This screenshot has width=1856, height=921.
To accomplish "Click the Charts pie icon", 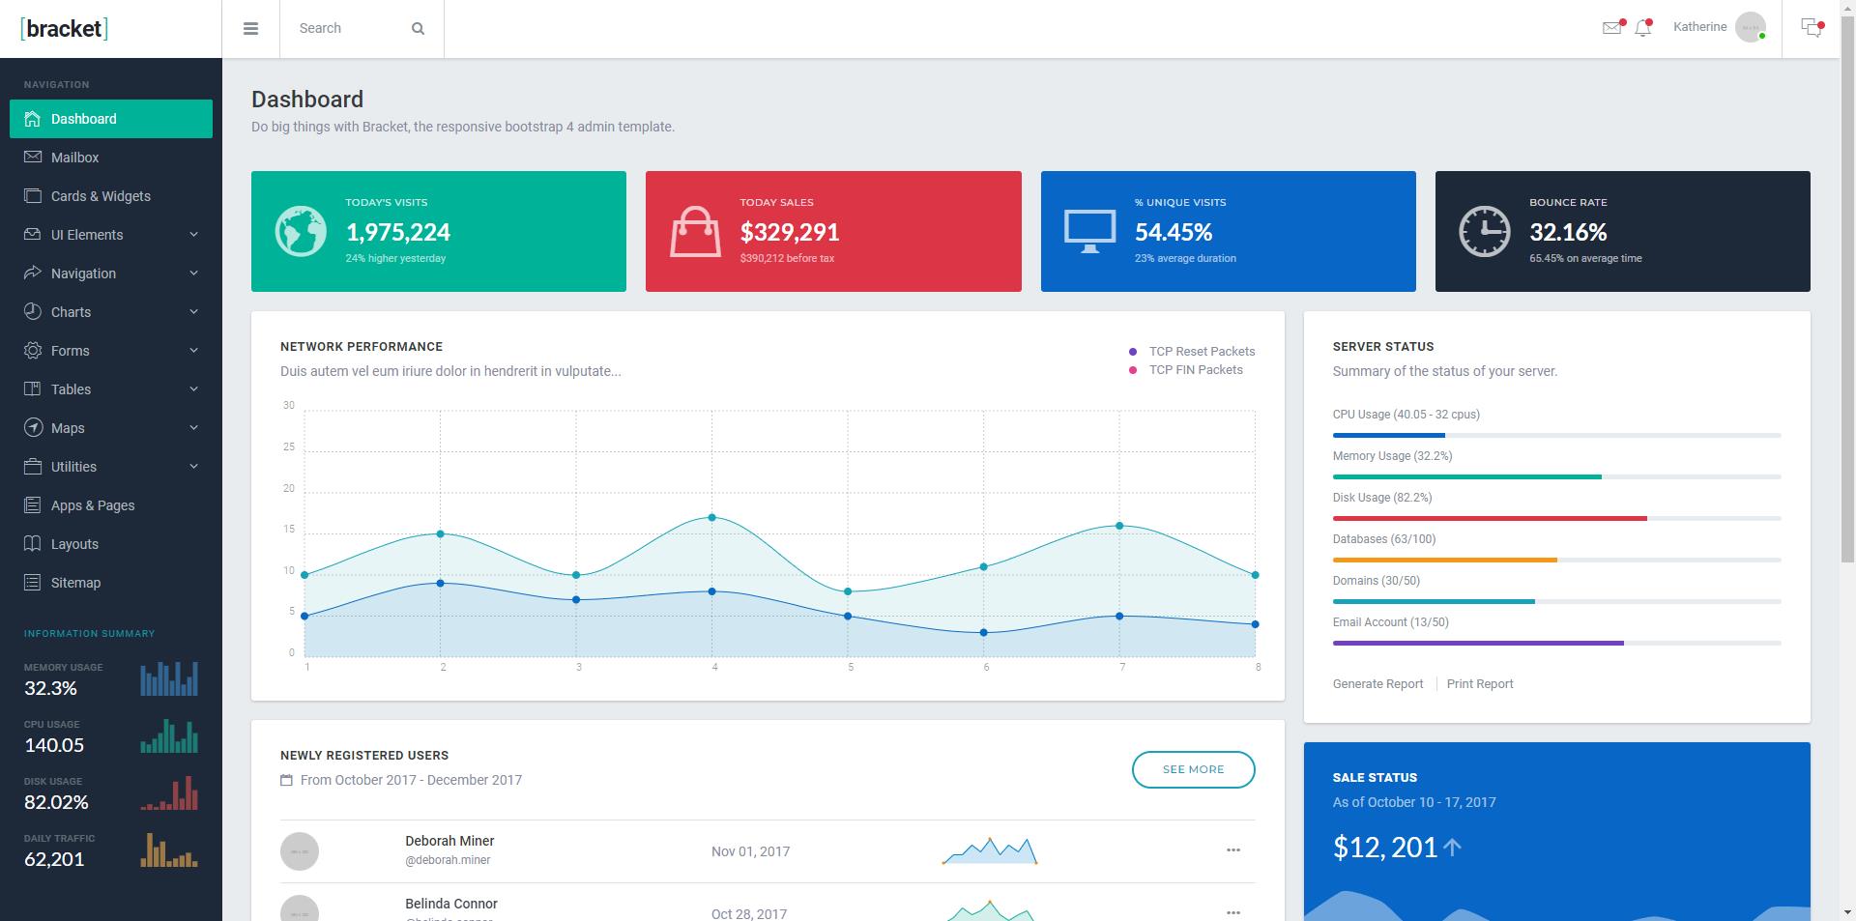I will coord(33,311).
